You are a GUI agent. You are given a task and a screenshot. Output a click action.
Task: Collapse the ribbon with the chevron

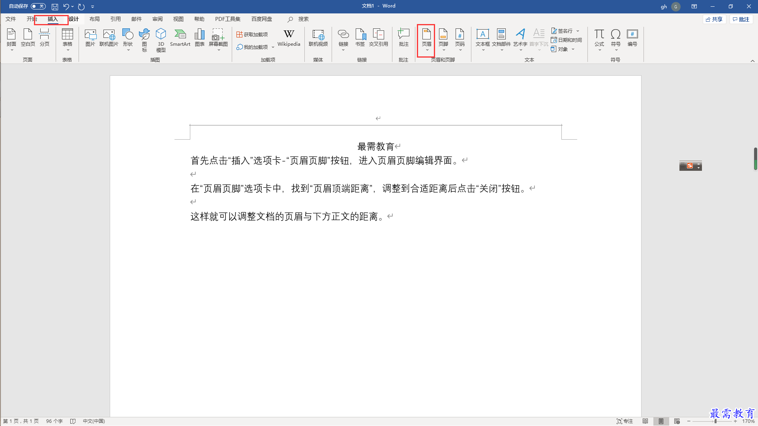pos(752,61)
